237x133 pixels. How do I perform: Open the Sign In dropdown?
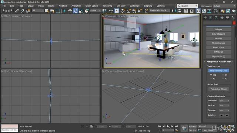point(187,6)
